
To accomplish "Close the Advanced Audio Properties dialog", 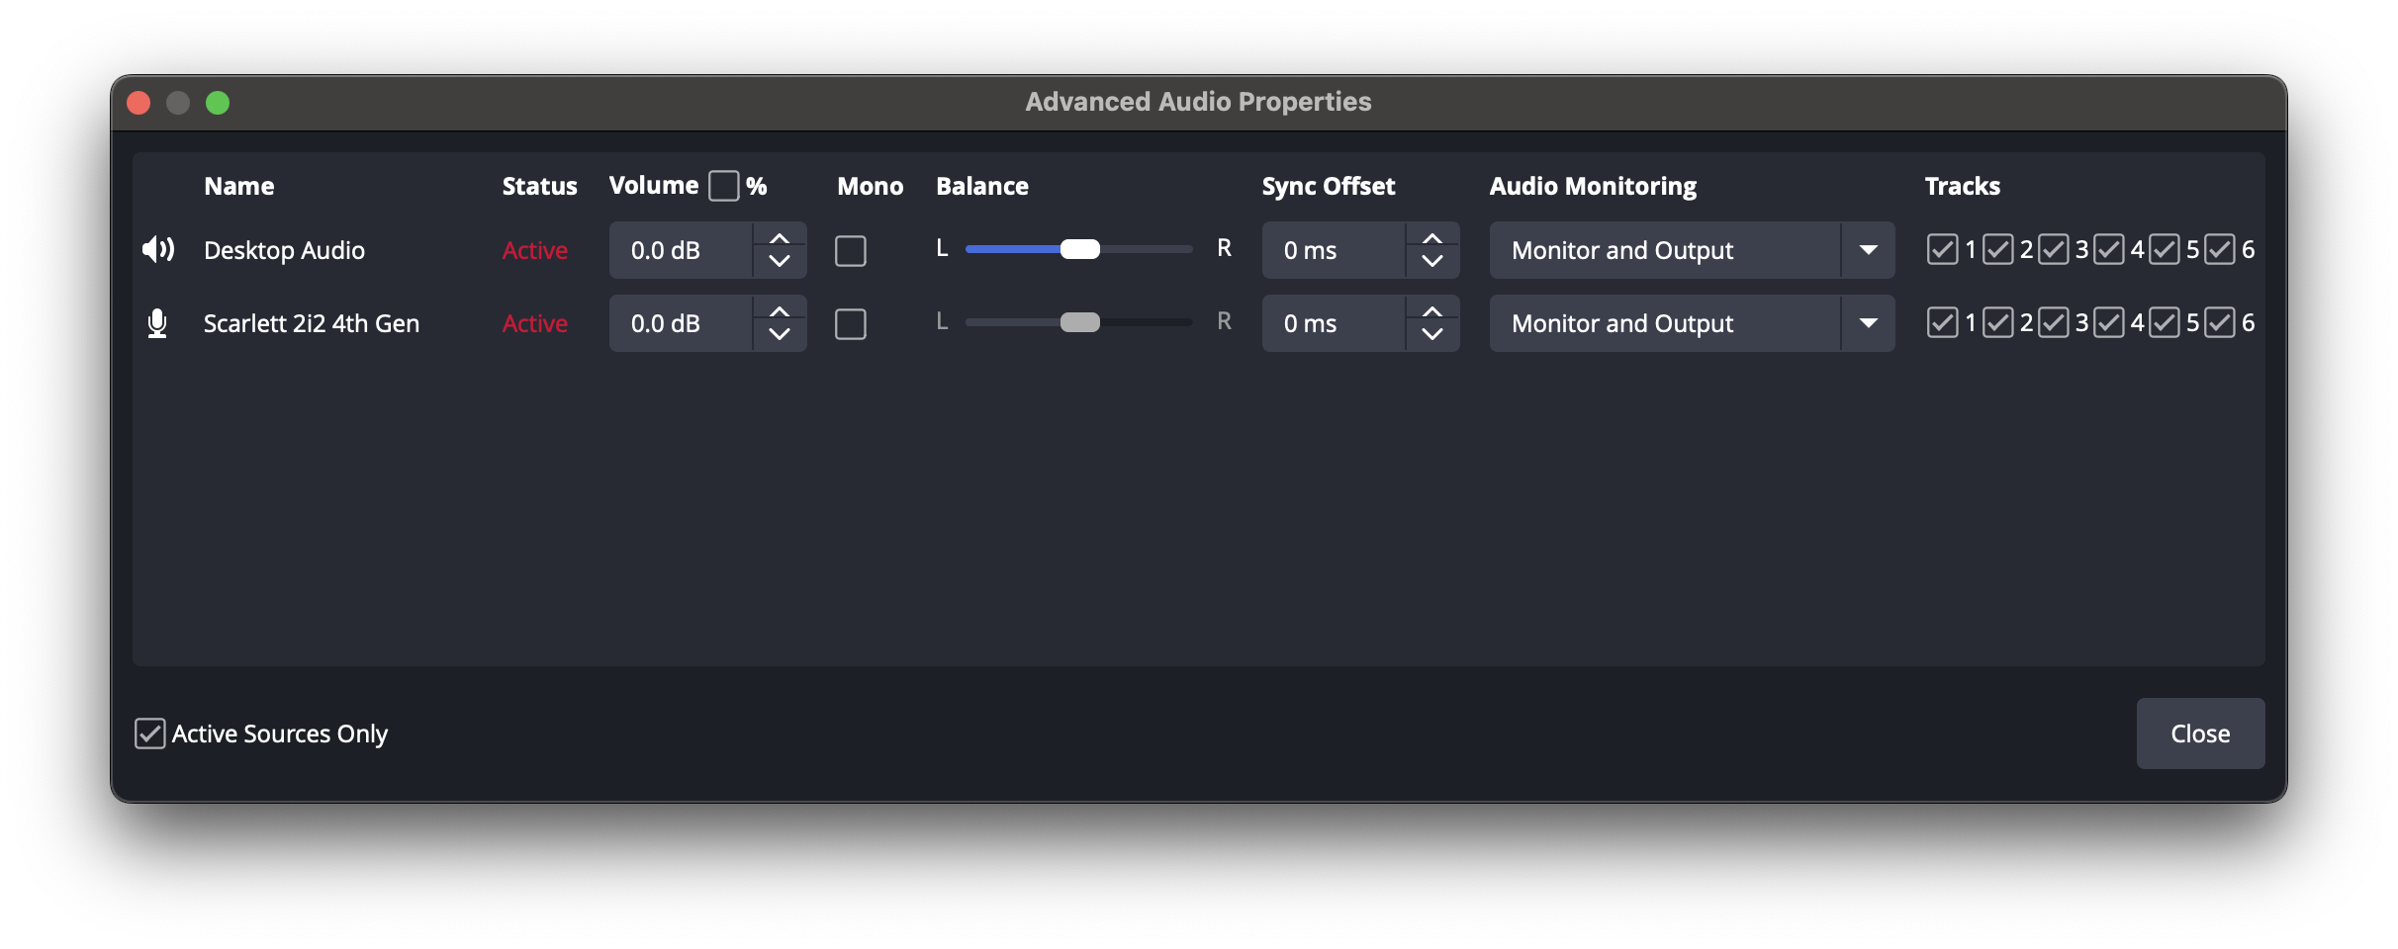I will (x=2199, y=733).
